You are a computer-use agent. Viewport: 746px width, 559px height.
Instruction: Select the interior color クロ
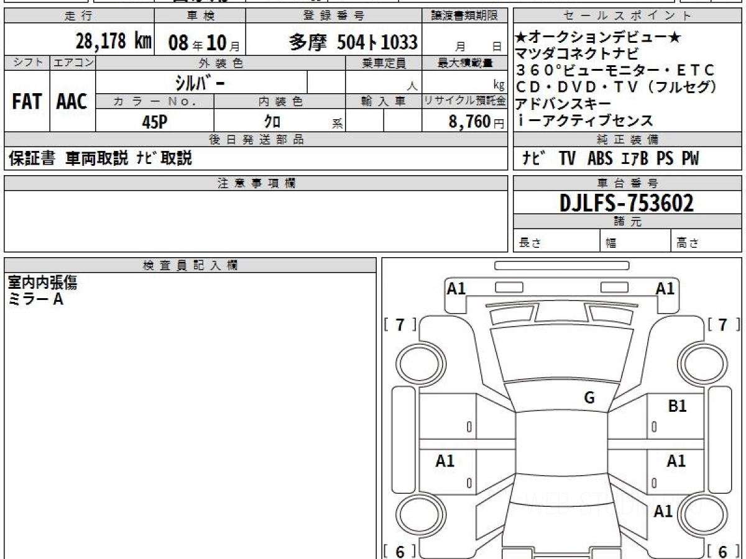tap(272, 122)
